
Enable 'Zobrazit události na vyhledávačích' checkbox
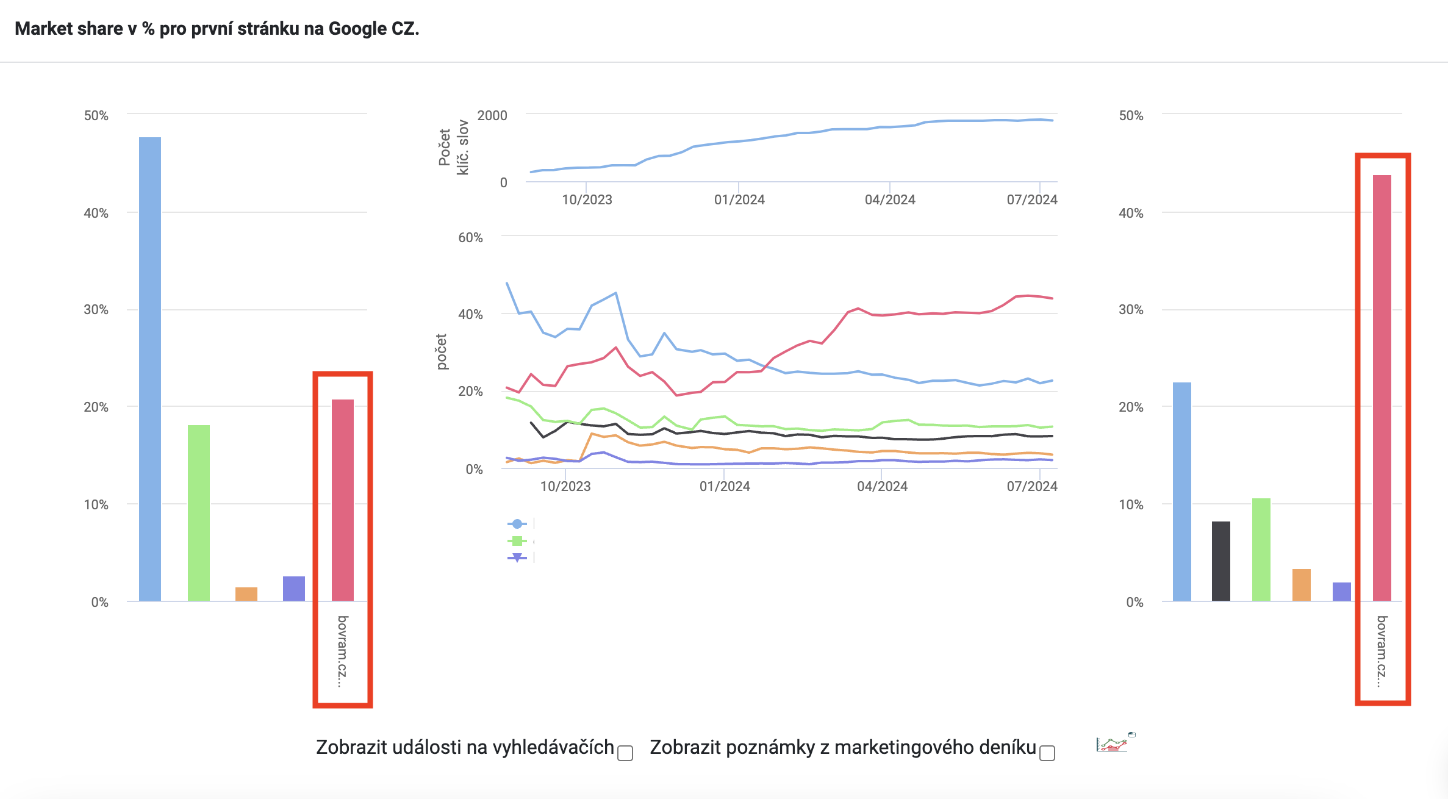[x=625, y=753]
